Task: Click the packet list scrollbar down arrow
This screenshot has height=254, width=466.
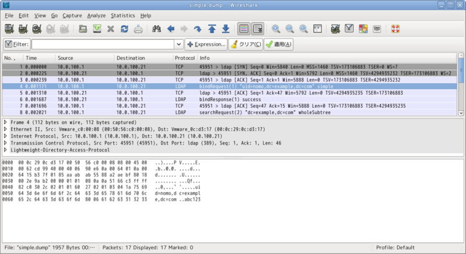Action: [461, 113]
